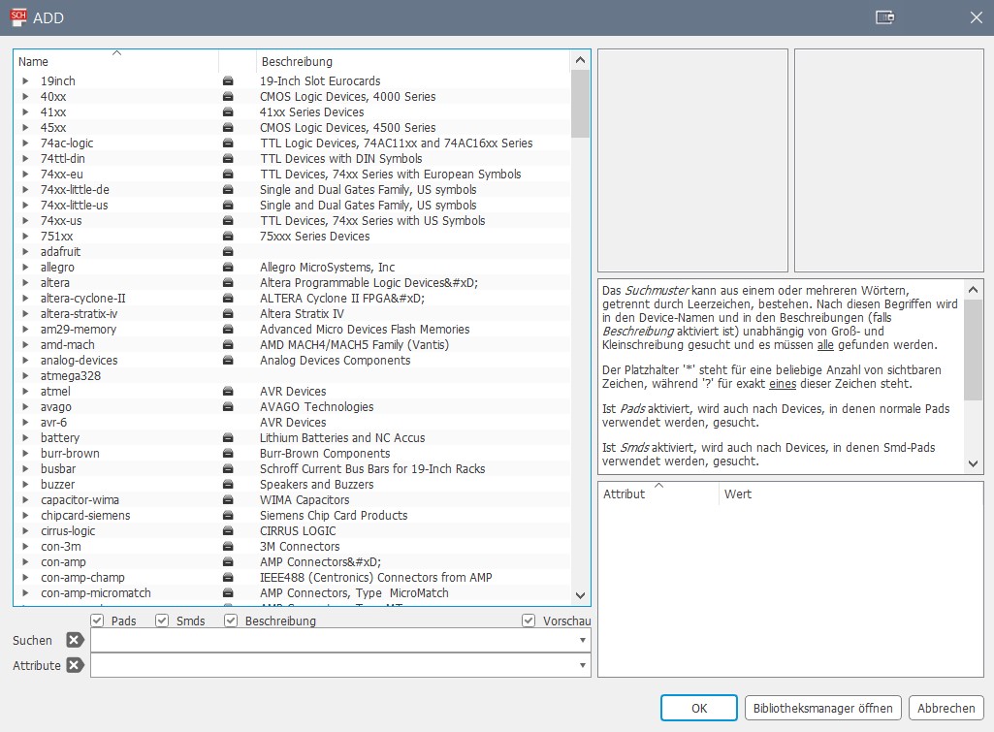The height and width of the screenshot is (732, 994).
Task: Expand the buzzer library node
Action: coord(25,484)
